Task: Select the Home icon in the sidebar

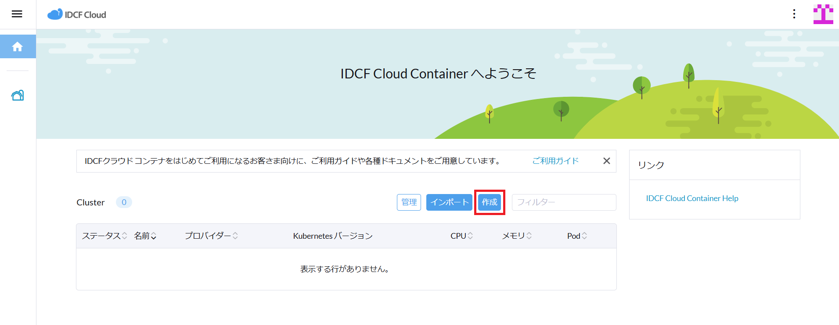Action: (x=18, y=46)
